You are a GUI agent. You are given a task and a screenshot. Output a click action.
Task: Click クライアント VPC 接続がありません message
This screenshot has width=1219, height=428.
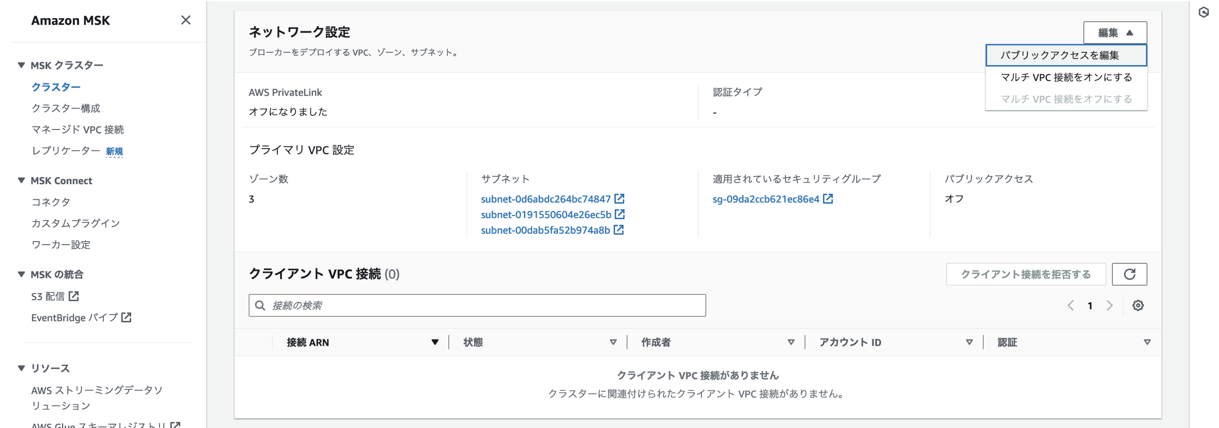(x=698, y=376)
